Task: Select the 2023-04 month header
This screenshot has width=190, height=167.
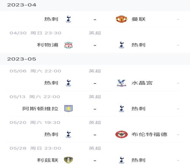Action: tap(22, 5)
